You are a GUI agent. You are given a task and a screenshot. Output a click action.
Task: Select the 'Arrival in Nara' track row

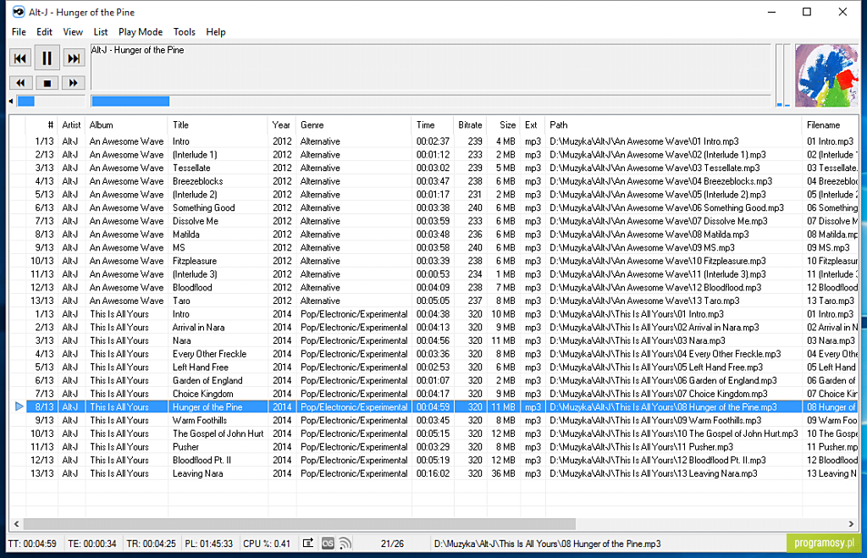coord(433,328)
